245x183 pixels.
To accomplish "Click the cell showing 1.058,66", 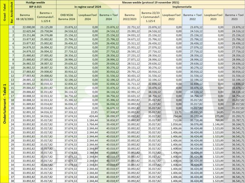I will click(171, 124).
